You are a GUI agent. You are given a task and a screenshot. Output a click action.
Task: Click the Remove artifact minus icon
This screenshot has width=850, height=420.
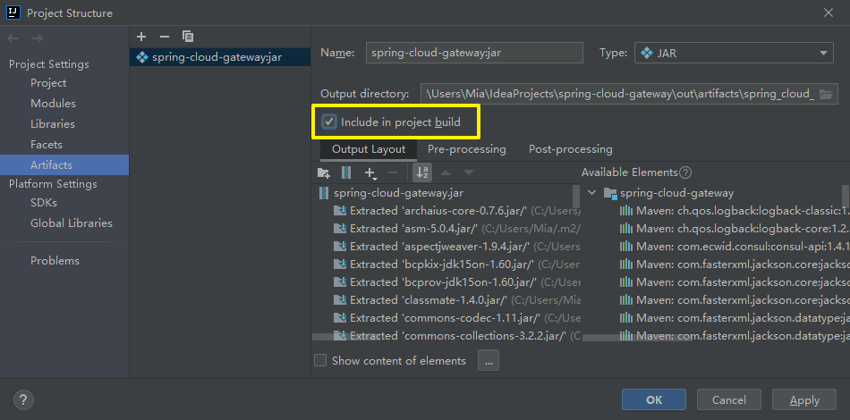click(x=165, y=37)
